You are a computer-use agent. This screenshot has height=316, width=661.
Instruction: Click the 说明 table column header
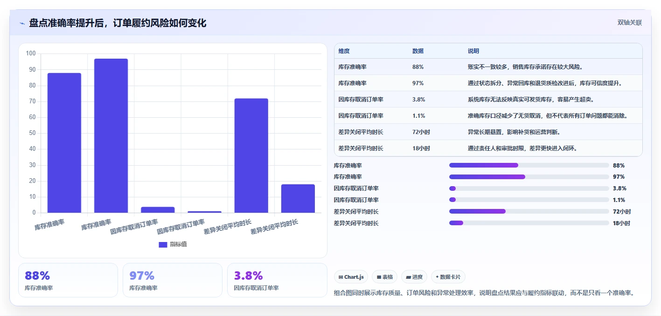coord(473,51)
